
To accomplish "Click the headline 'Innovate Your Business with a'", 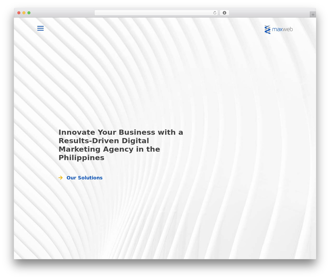I will click(x=121, y=132).
